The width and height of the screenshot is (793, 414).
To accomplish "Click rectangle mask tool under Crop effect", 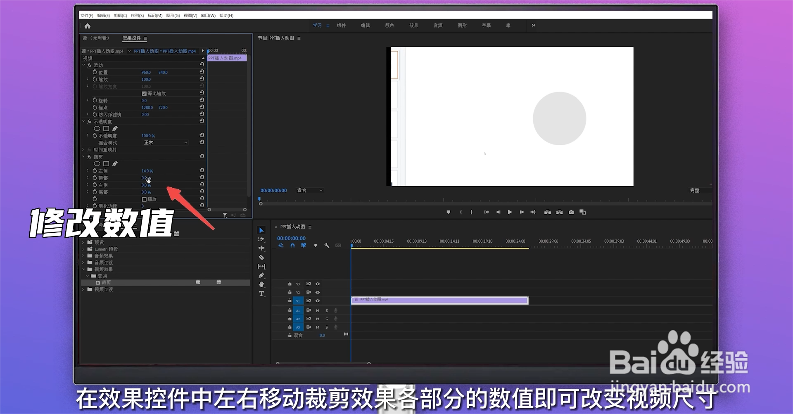I will (x=106, y=164).
